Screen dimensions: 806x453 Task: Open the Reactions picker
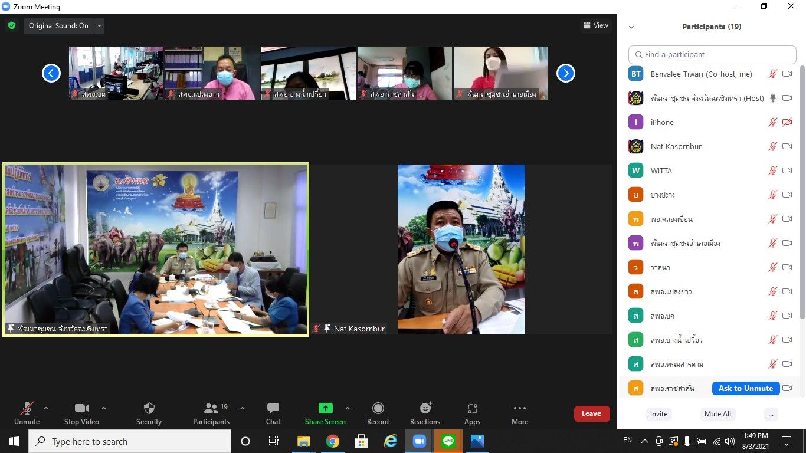pyautogui.click(x=425, y=413)
